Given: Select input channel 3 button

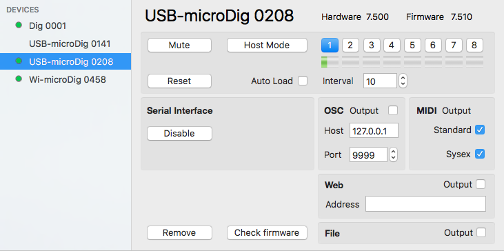Looking at the screenshot, I should coord(371,46).
